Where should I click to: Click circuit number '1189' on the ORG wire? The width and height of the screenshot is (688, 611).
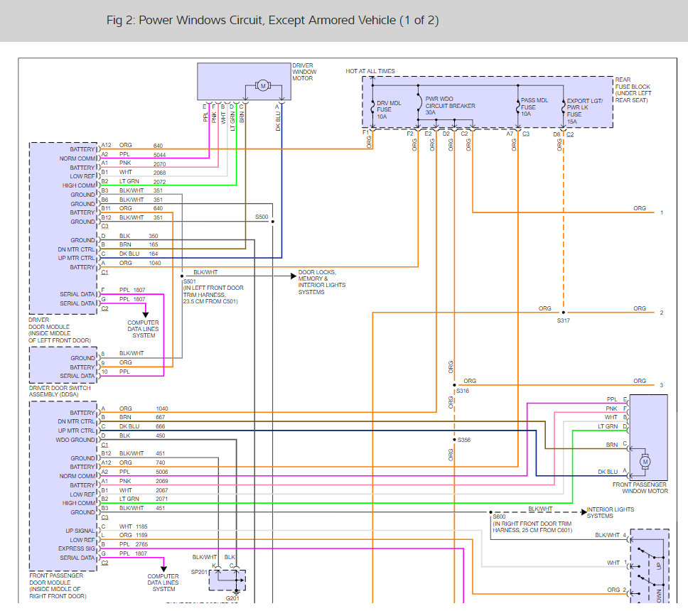click(x=141, y=535)
